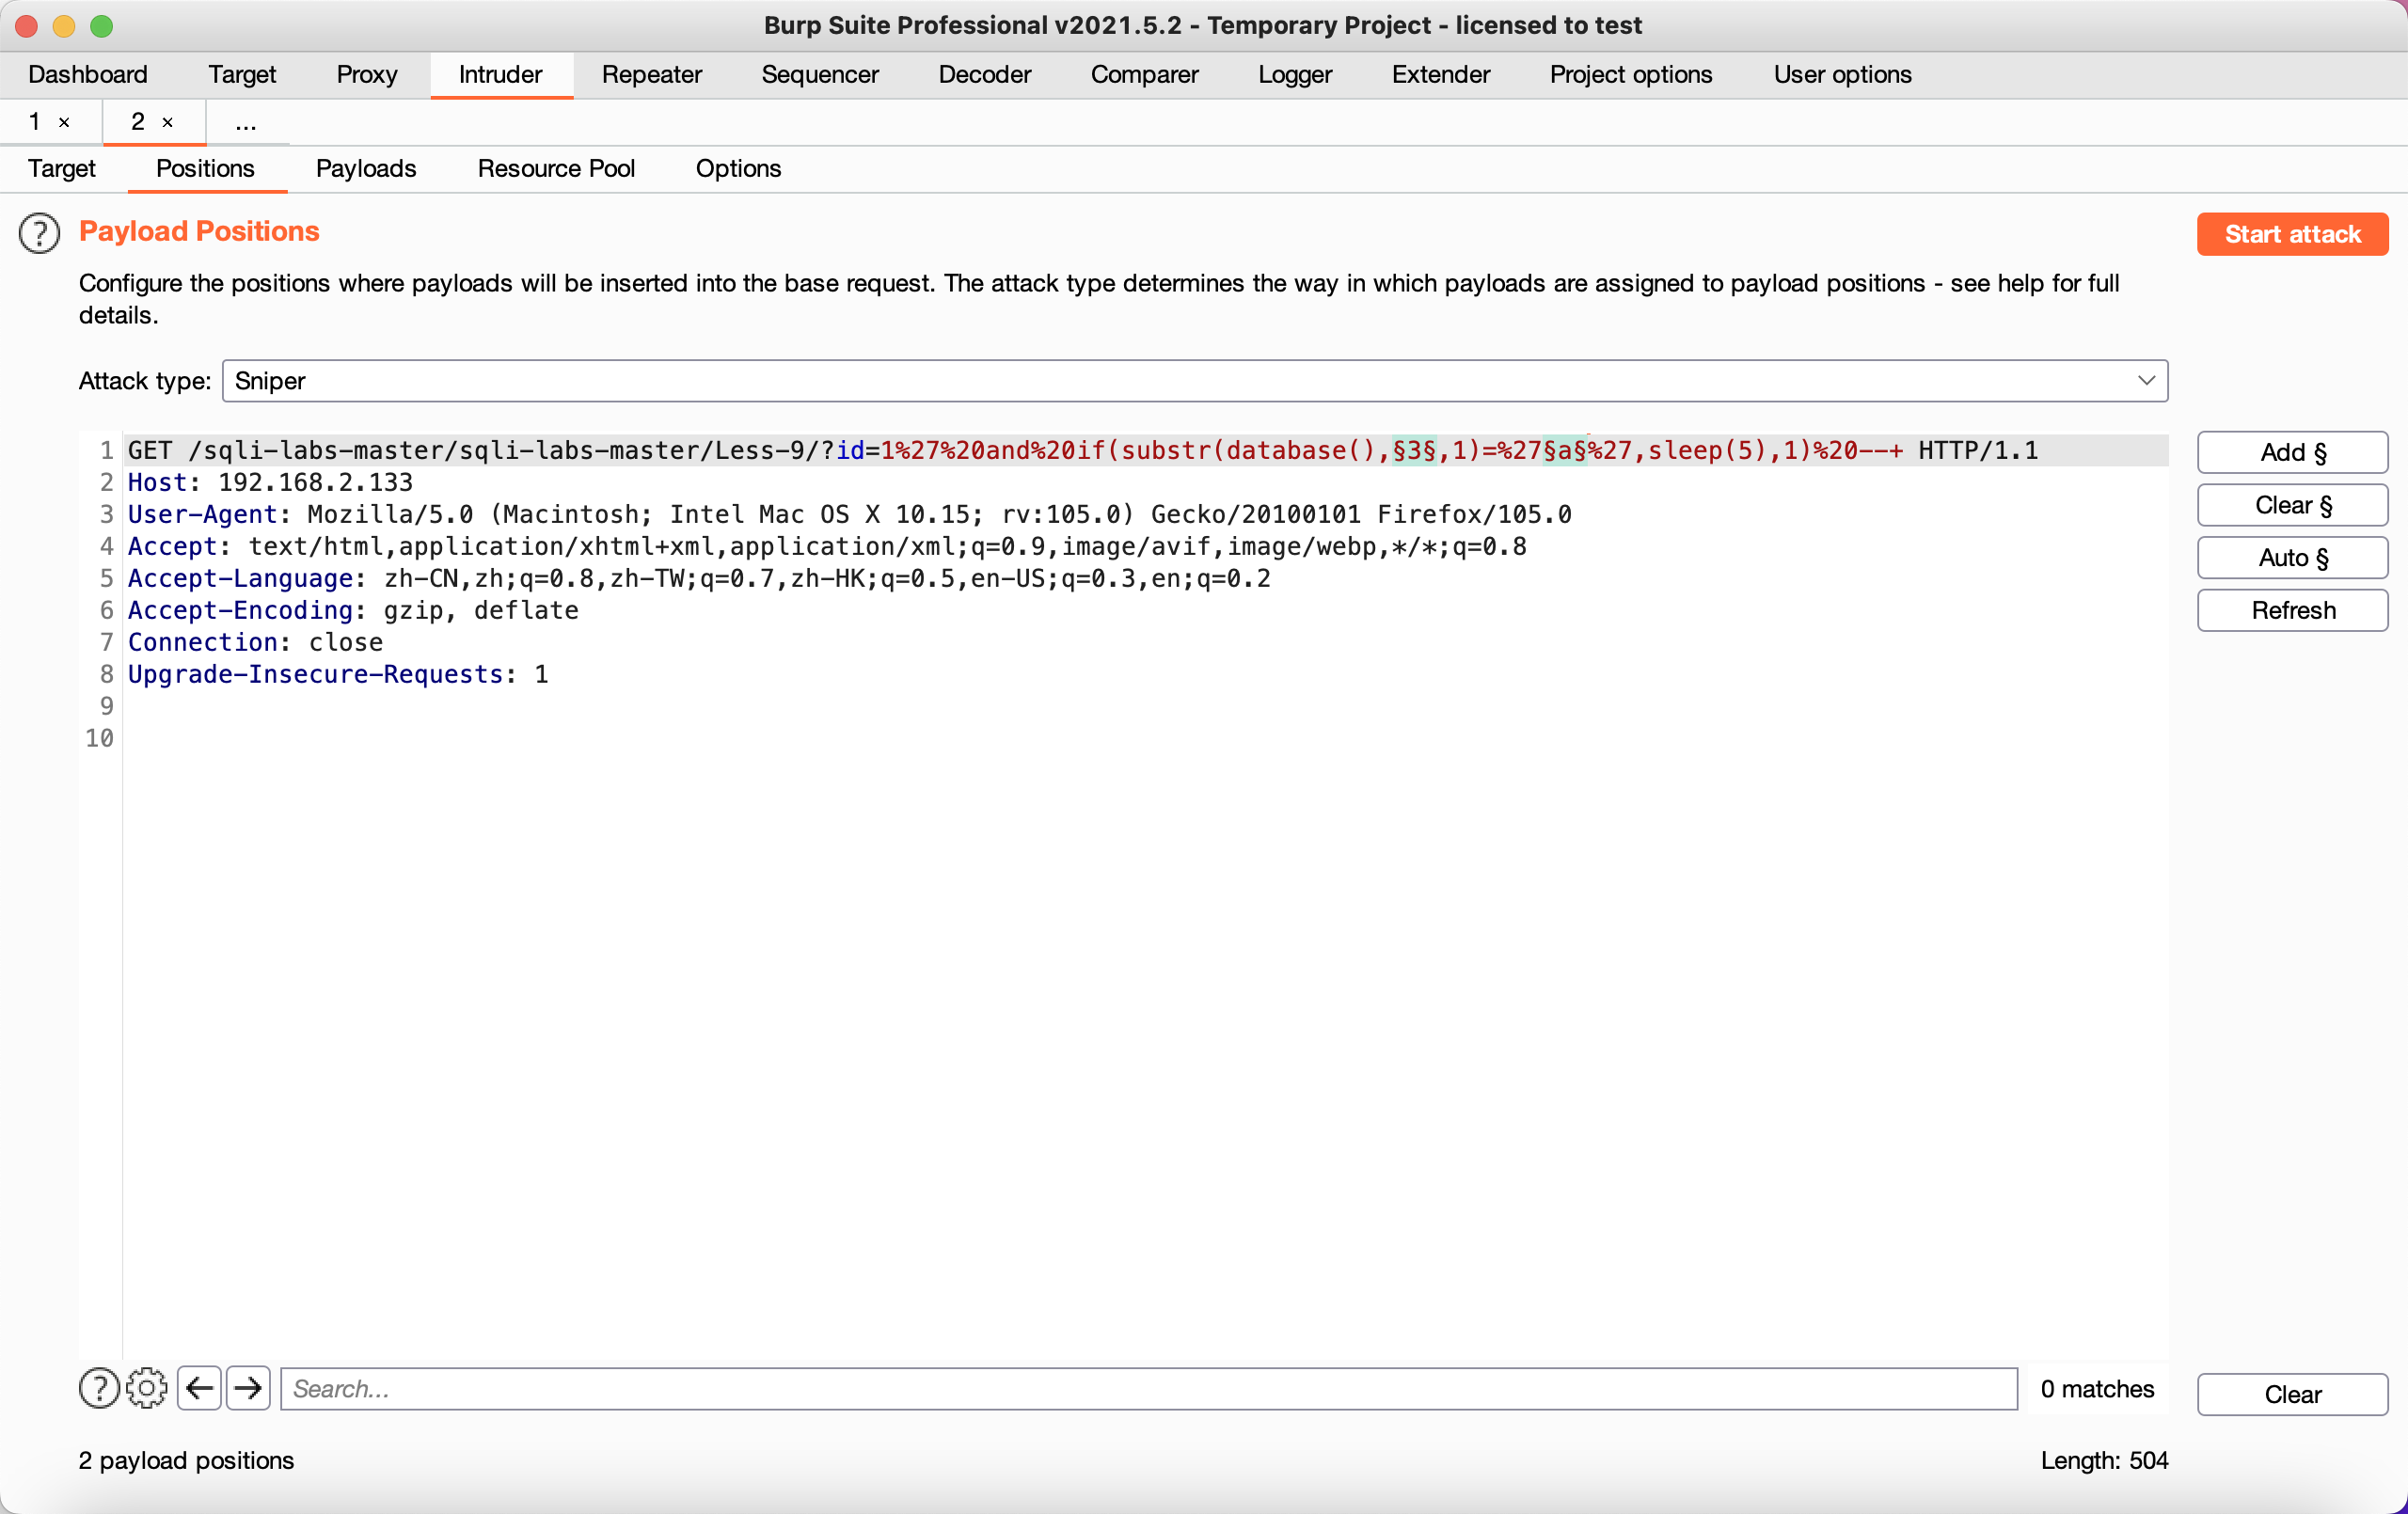
Task: Open the Payload Positions help icon
Action: [x=39, y=233]
